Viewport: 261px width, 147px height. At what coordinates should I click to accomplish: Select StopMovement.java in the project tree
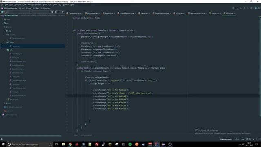pos(19,96)
